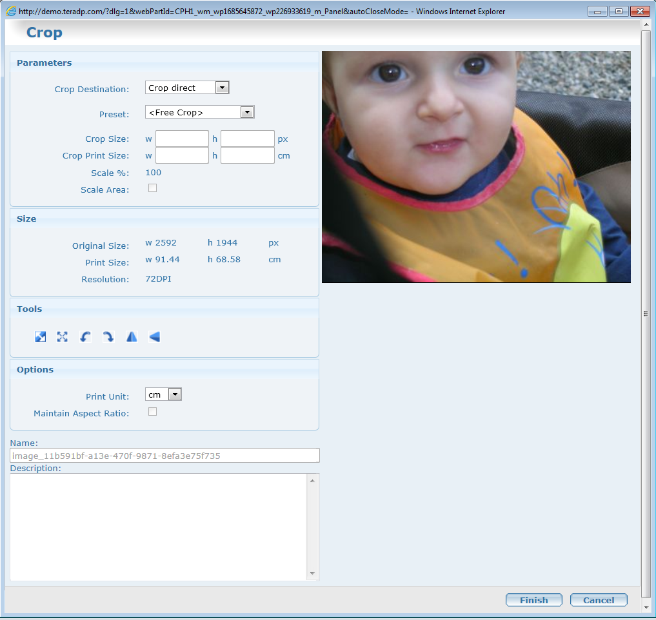The image size is (656, 620).
Task: Click into the Name text field
Action: (165, 455)
